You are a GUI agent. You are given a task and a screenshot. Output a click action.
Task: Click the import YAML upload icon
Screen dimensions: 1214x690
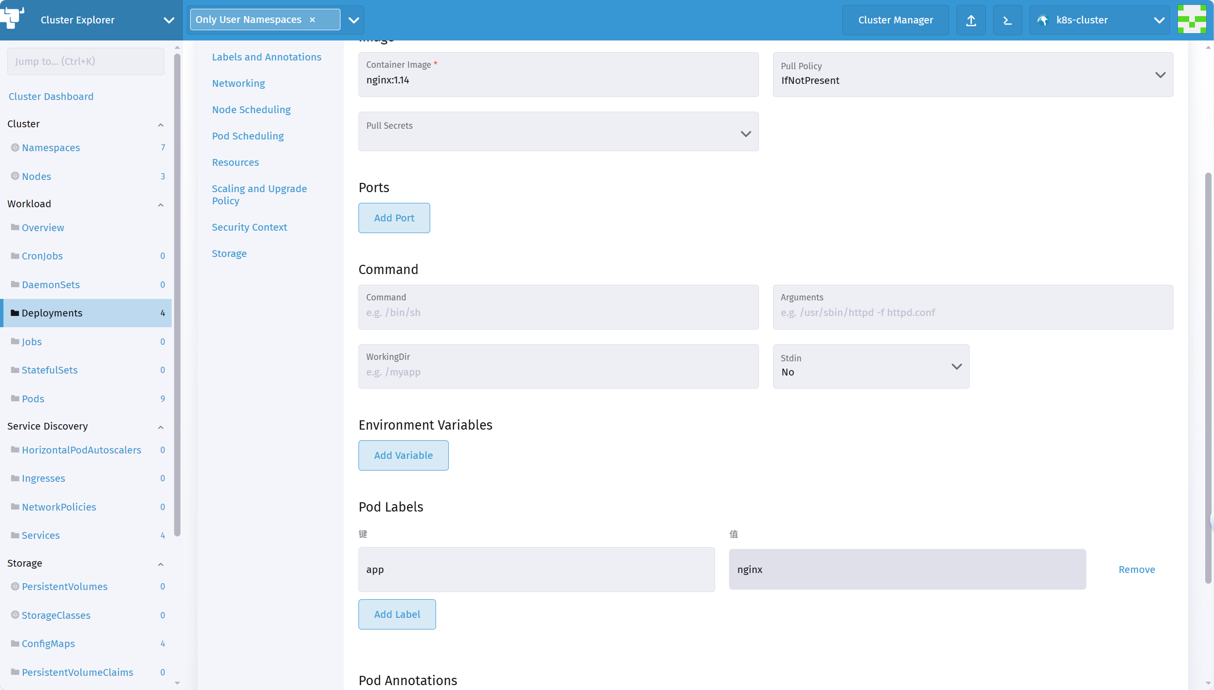pyautogui.click(x=971, y=20)
